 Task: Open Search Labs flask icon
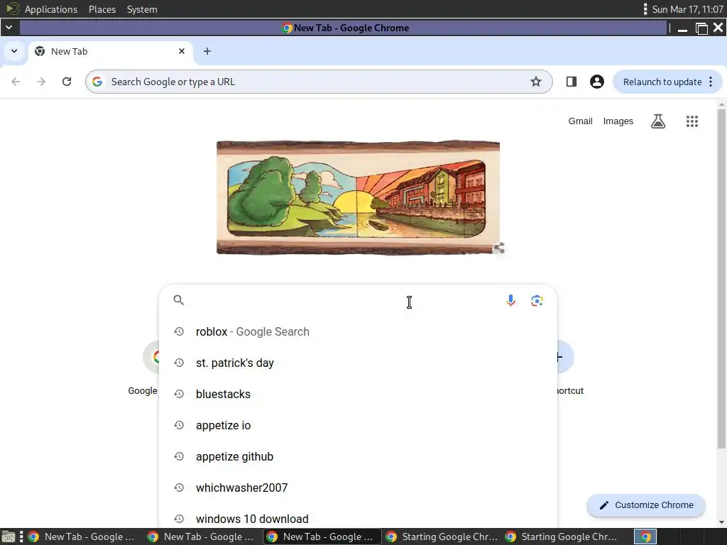658,121
